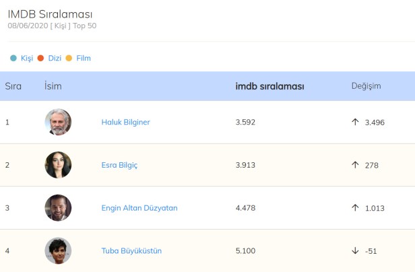Click Tuba Büyüküstün's avatar photo
Viewport: 415px width, 272px height.
(x=58, y=251)
